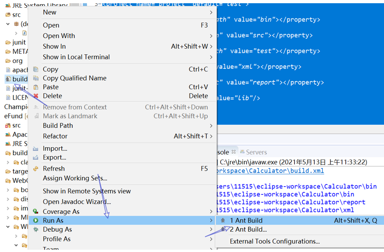Click the ant icon beside 1 Ant Build
Viewport: 384px width, 252px height.
[223, 220]
